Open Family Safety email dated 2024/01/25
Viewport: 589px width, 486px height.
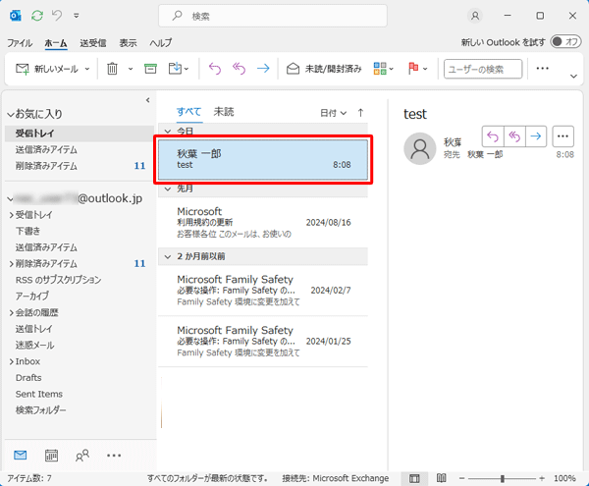(x=263, y=341)
